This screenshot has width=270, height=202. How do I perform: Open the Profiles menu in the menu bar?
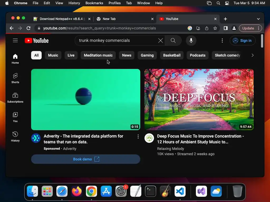[x=114, y=3]
